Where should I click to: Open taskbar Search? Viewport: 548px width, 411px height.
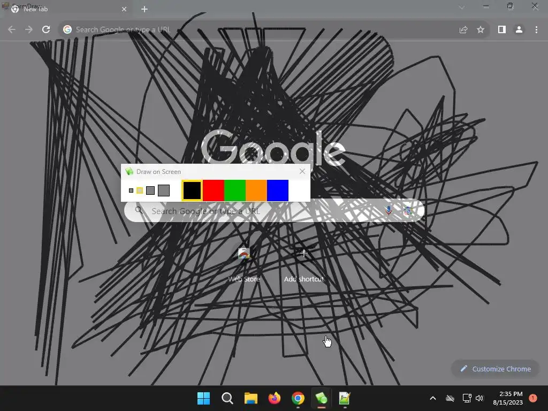pos(227,398)
